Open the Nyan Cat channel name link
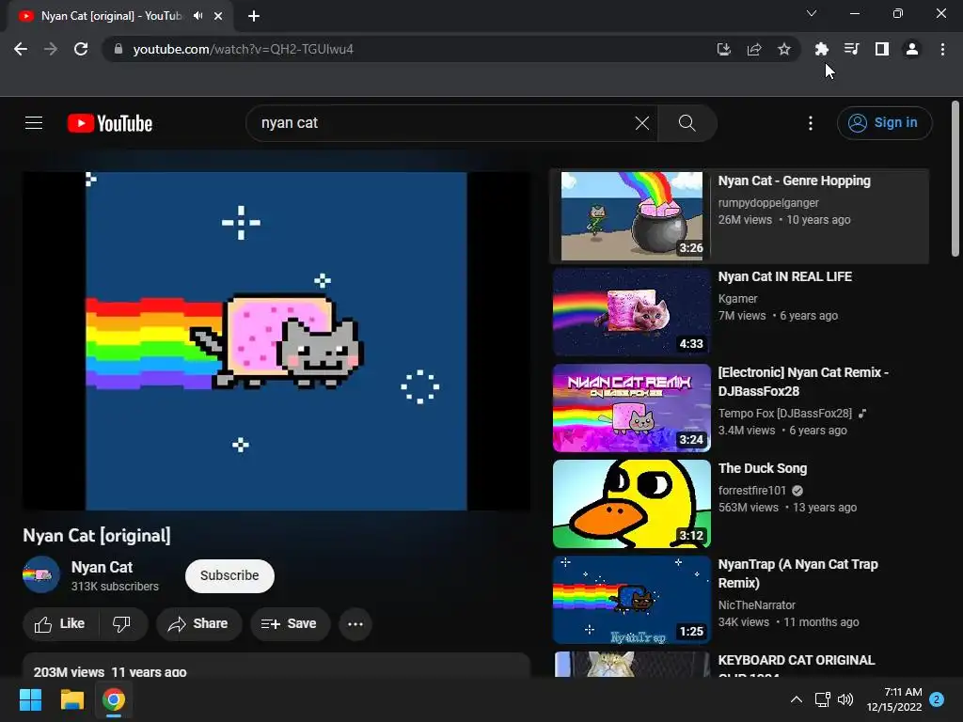This screenshot has height=722, width=963. 102,567
